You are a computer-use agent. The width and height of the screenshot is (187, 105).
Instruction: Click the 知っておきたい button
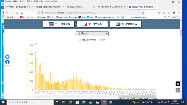coord(125,24)
